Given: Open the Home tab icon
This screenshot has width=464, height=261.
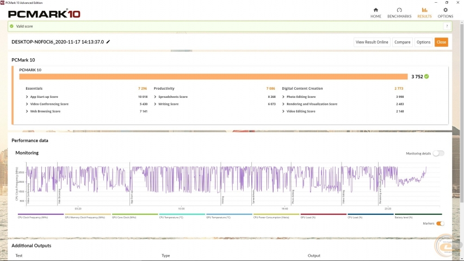Looking at the screenshot, I should (375, 10).
